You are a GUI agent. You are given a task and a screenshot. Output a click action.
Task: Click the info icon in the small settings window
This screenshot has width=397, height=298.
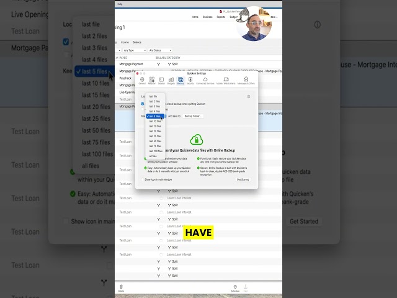pos(249,97)
